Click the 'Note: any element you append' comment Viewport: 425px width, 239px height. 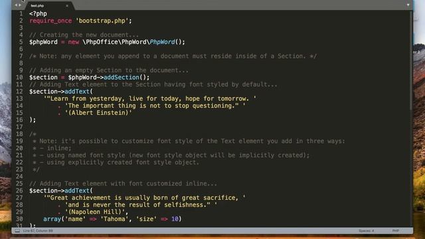[173, 56]
